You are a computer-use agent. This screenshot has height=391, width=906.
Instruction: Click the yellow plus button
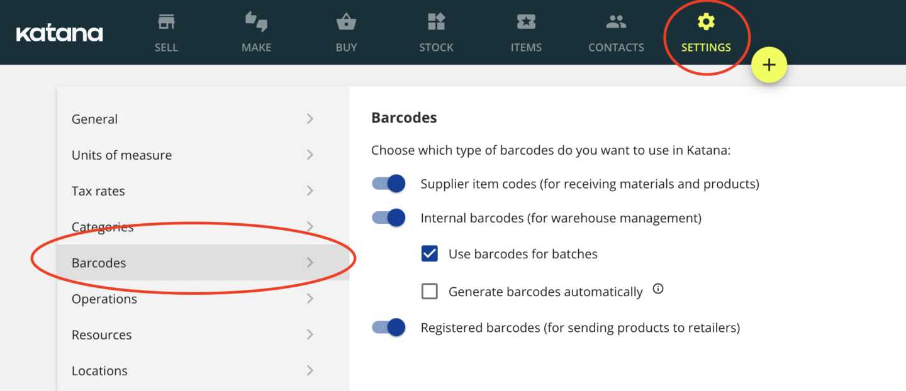pos(769,64)
